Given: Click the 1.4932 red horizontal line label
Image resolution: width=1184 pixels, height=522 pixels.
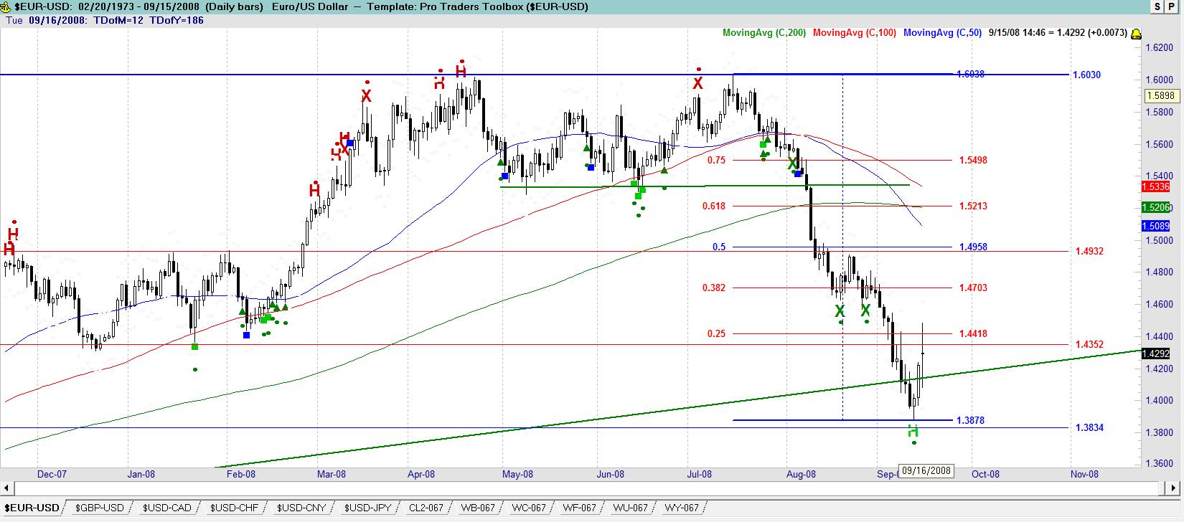Looking at the screenshot, I should 1089,251.
